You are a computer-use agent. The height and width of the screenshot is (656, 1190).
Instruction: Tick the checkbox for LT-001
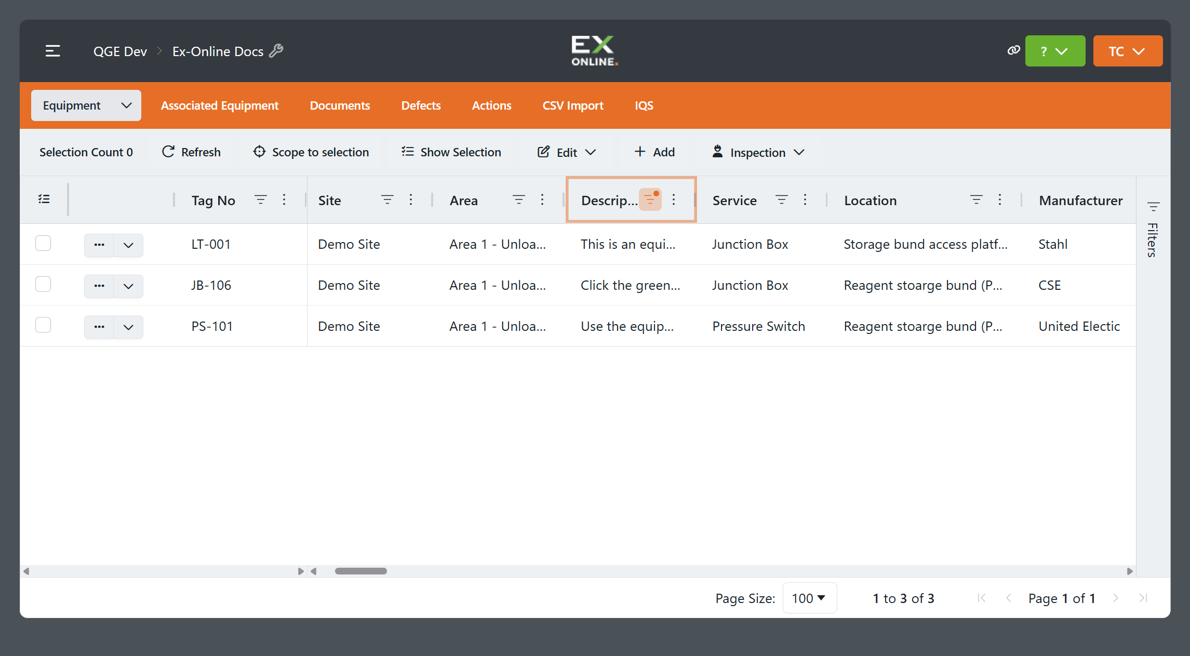click(x=43, y=243)
